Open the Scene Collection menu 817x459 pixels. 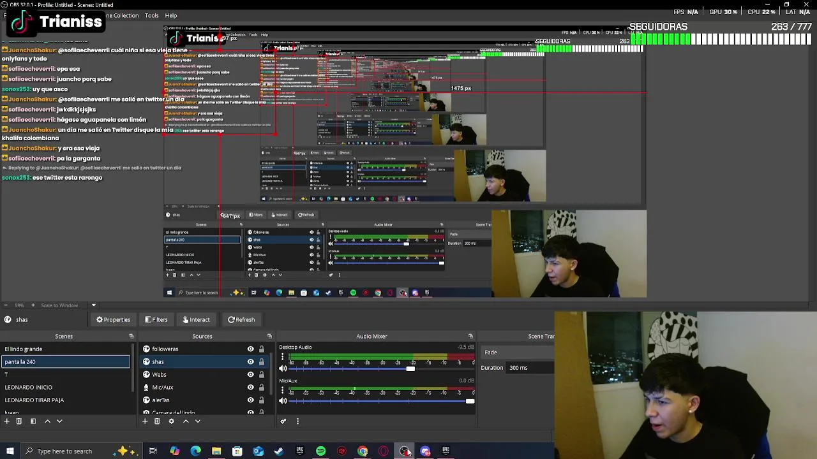click(x=121, y=15)
